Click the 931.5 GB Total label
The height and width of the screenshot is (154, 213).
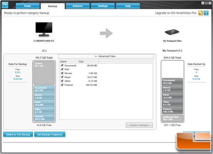[172, 58]
